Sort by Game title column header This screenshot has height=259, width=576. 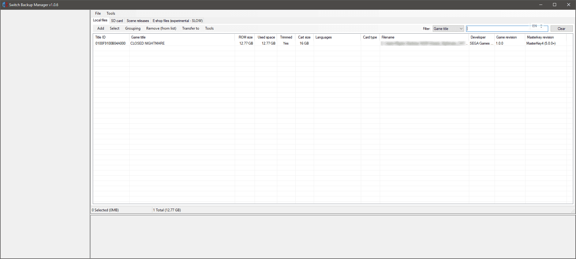tap(182, 37)
